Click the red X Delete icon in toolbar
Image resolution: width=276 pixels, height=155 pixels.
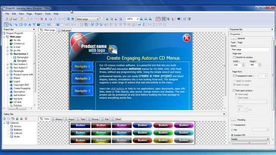click(41, 19)
